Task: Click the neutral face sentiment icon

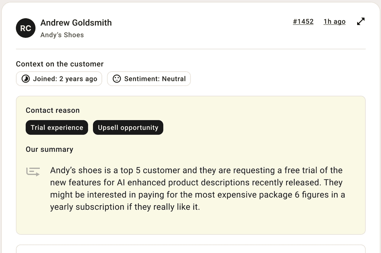Action: point(116,79)
